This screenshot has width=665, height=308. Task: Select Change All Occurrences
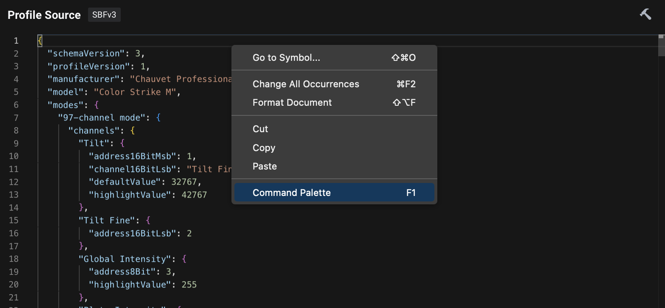334,84
